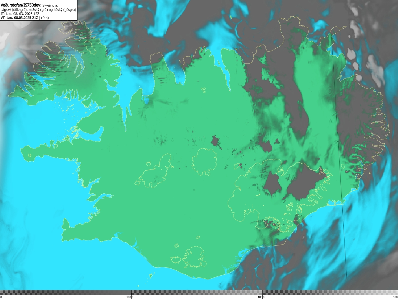This screenshot has height=299, width=398.
Task: Click the darkest gray low-cloud scale bar
Action: (x=66, y=293)
